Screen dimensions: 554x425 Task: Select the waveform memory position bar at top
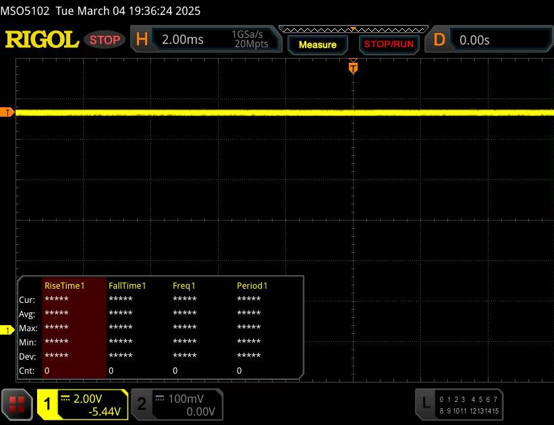pyautogui.click(x=354, y=29)
